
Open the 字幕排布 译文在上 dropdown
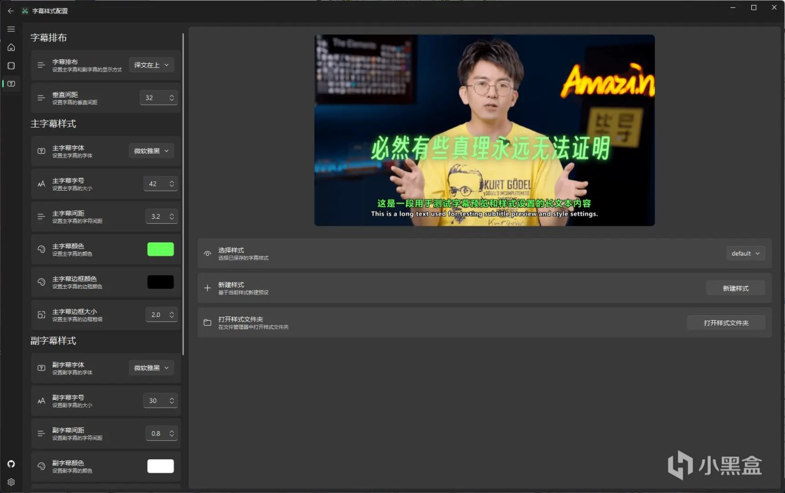pos(151,65)
